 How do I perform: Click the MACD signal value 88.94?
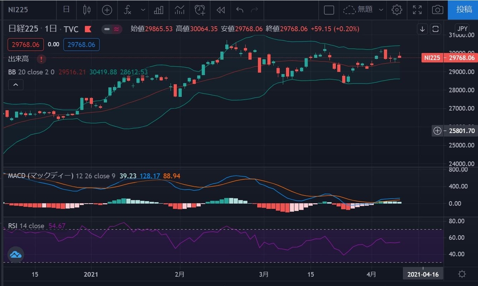tap(172, 176)
